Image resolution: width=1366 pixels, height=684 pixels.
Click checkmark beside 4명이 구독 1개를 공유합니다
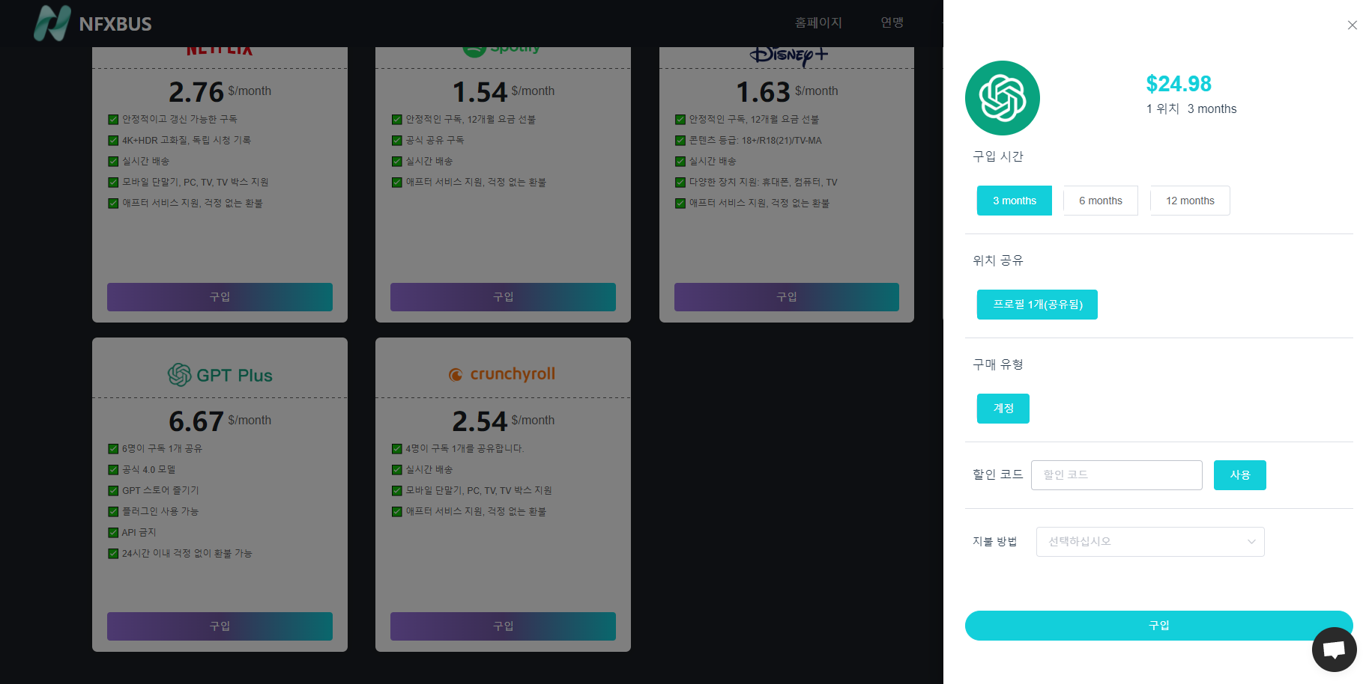pyautogui.click(x=396, y=449)
